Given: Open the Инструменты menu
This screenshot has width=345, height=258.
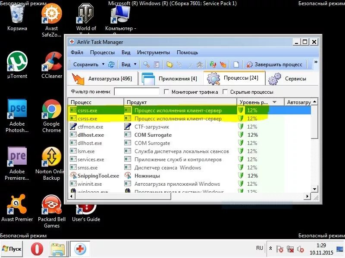Looking at the screenshot, I should pyautogui.click(x=154, y=52).
